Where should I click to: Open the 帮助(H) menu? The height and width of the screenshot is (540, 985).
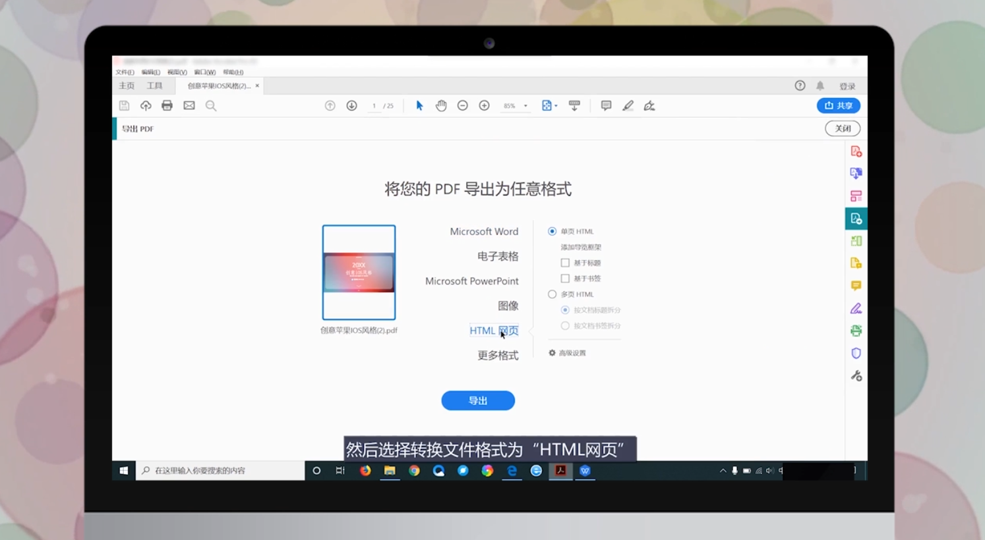point(233,72)
